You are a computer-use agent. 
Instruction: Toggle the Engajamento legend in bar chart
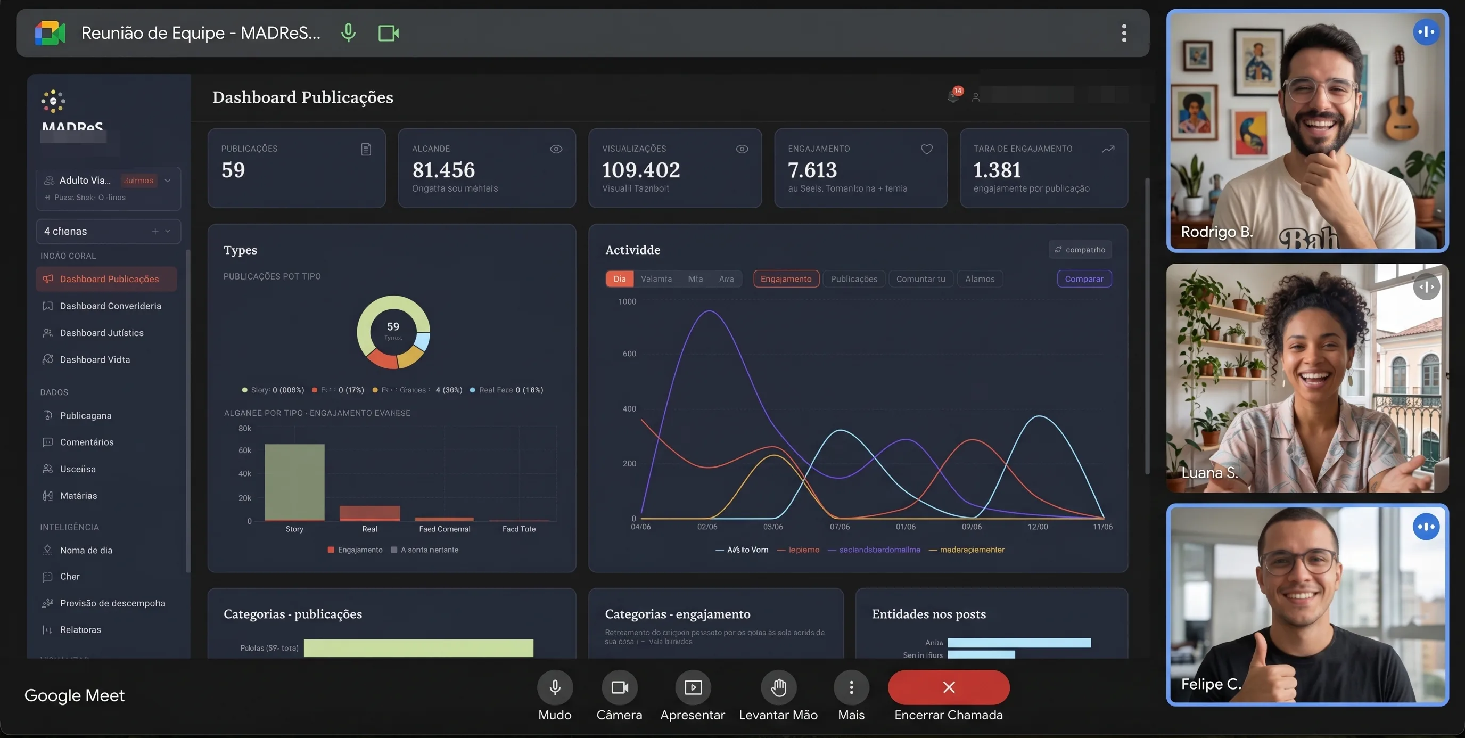click(x=355, y=550)
